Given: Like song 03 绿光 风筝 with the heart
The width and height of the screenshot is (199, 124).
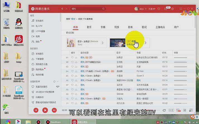Looking at the screenshot, I should tap(72, 67).
